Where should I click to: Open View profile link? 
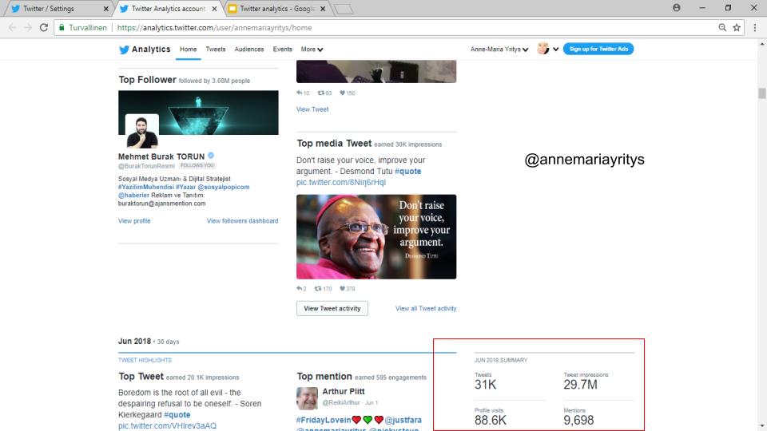click(134, 221)
